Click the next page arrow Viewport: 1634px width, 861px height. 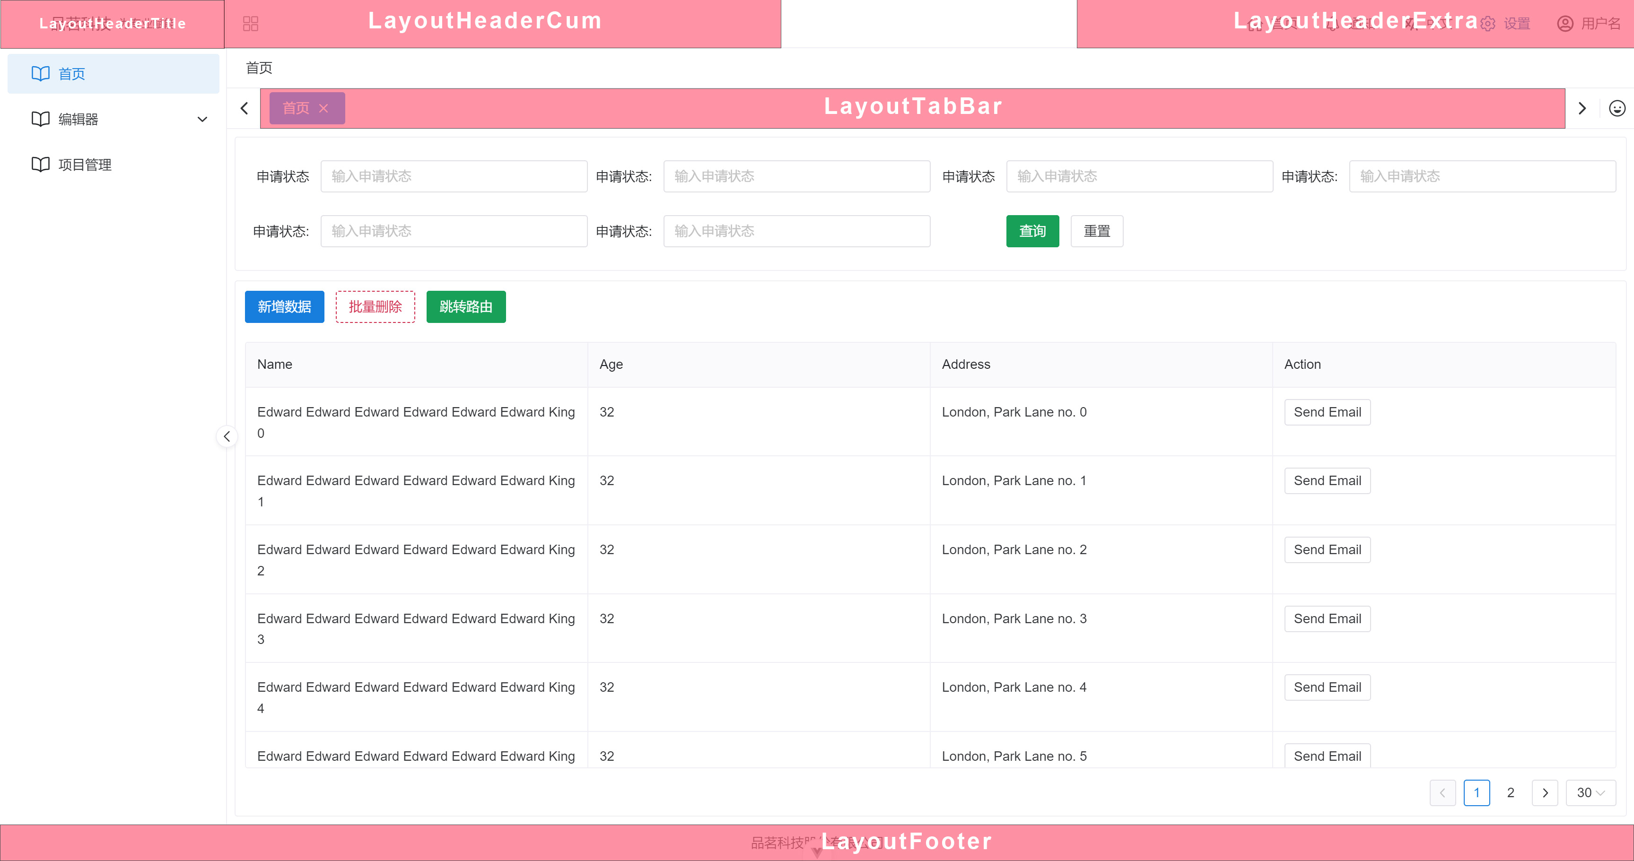click(1545, 792)
